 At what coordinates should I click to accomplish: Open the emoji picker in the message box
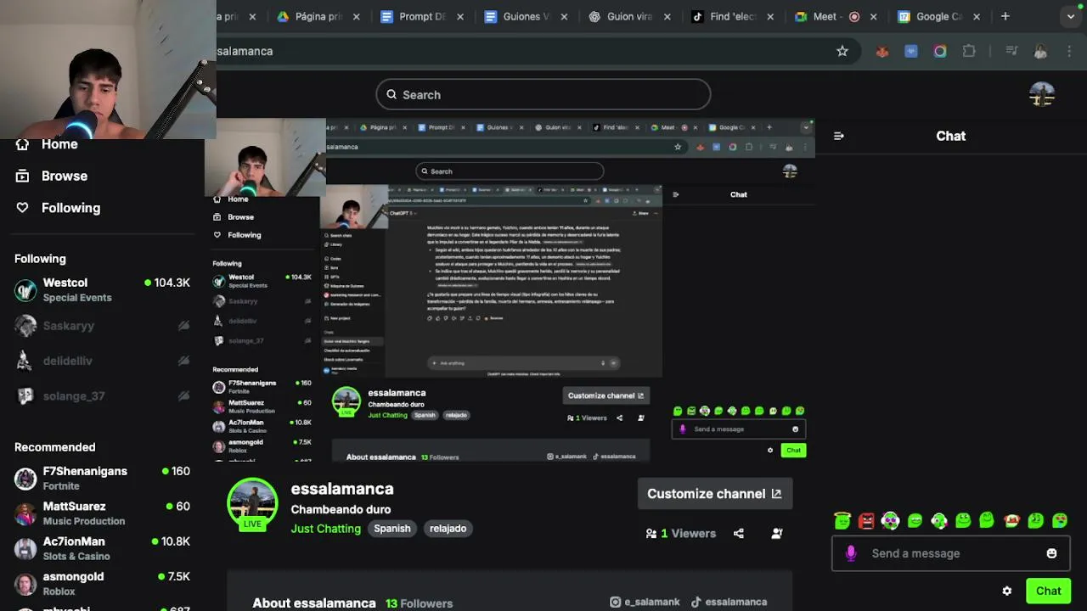tap(1051, 553)
